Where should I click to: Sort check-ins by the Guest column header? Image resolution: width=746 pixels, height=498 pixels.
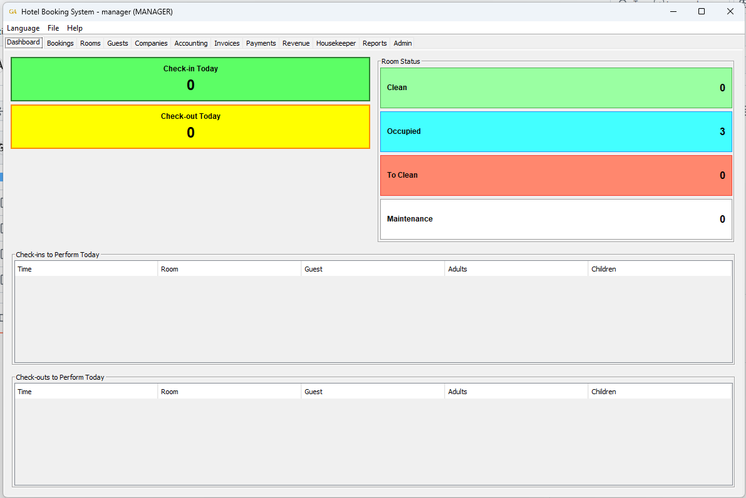coord(373,268)
